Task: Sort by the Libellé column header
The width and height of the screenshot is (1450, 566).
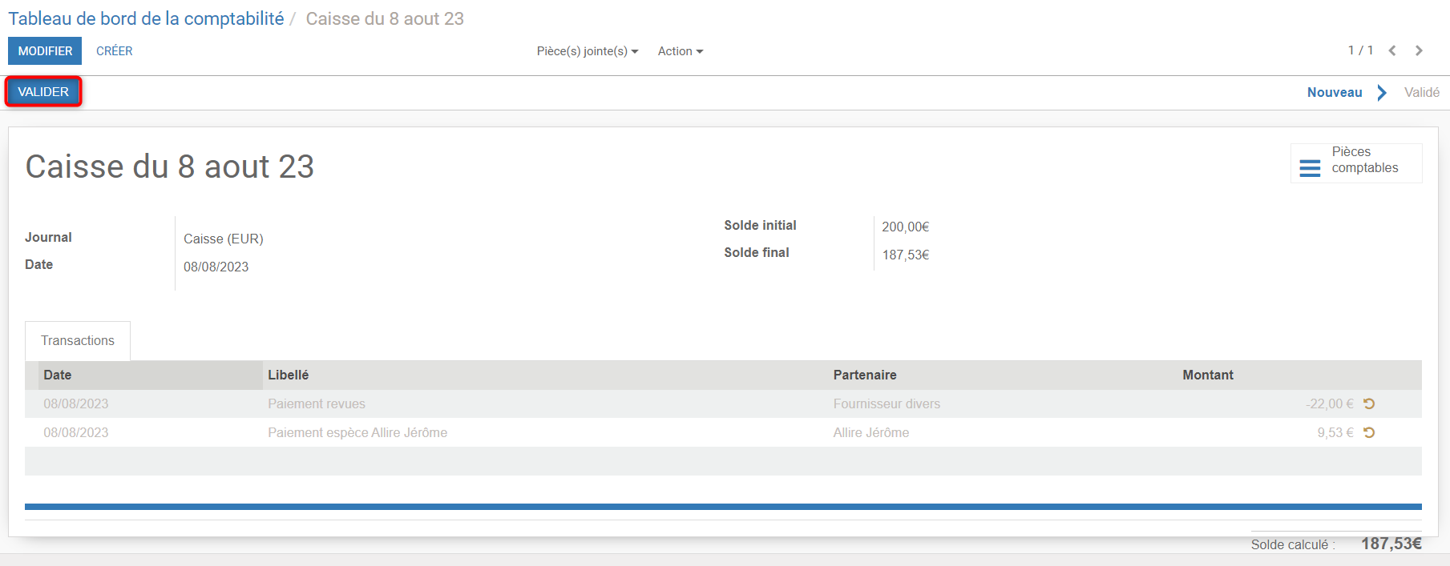Action: 546,375
